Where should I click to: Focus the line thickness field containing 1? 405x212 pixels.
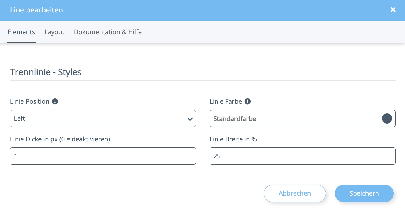103,156
